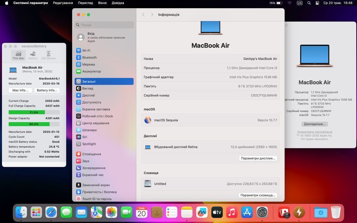Open Wi-Fi settings in sidebar
Screen dimensions: 357x223
[x=104, y=50]
